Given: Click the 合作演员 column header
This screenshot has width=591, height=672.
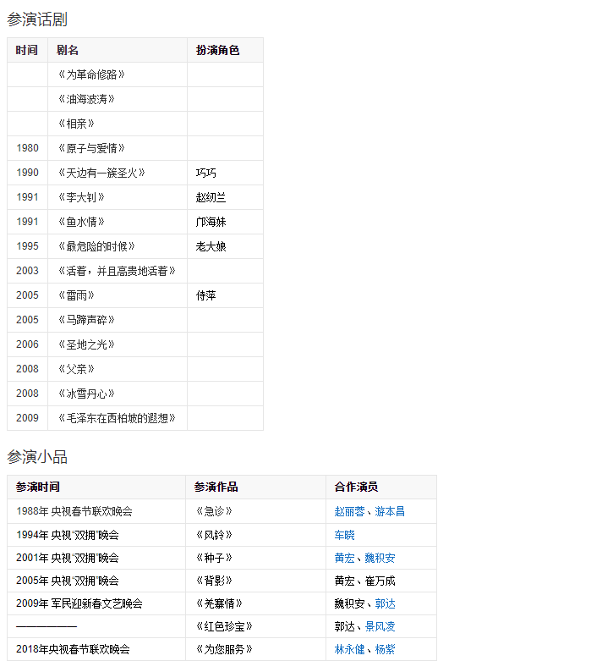Looking at the screenshot, I should pos(356,487).
